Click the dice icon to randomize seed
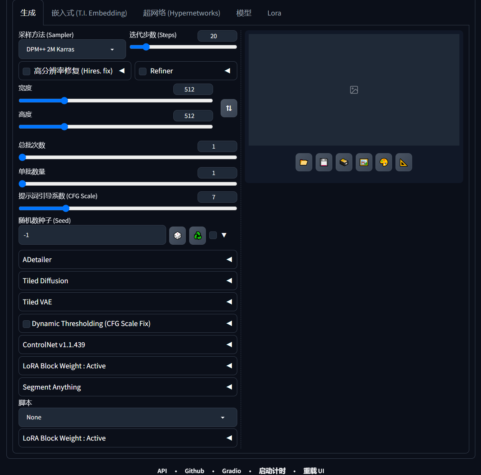 pos(177,236)
